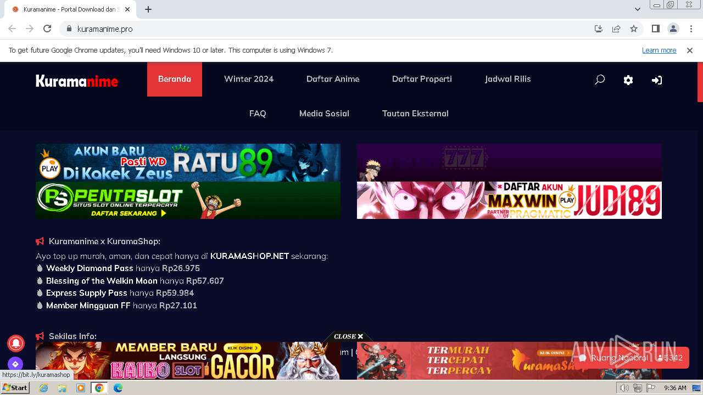Click the address bar URL field
This screenshot has height=395, width=703.
[330, 29]
